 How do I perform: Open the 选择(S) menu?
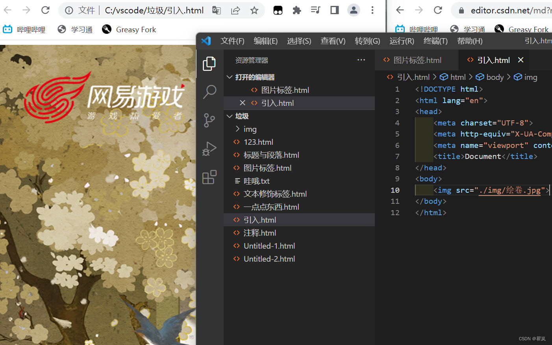299,41
